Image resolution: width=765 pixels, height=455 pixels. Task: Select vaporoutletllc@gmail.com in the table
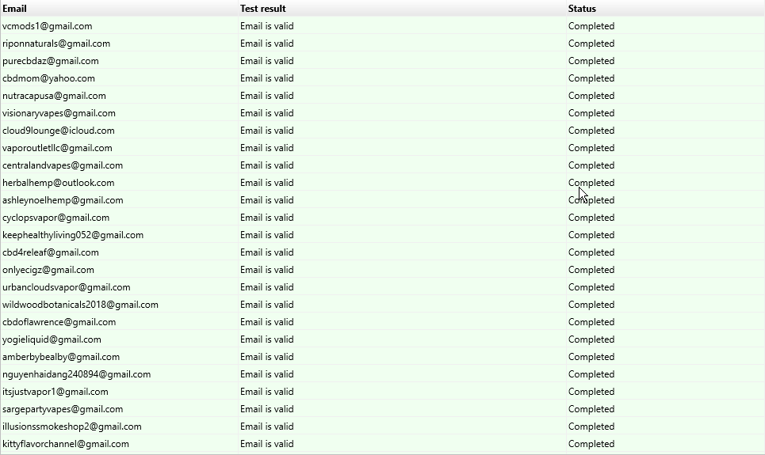tap(57, 148)
